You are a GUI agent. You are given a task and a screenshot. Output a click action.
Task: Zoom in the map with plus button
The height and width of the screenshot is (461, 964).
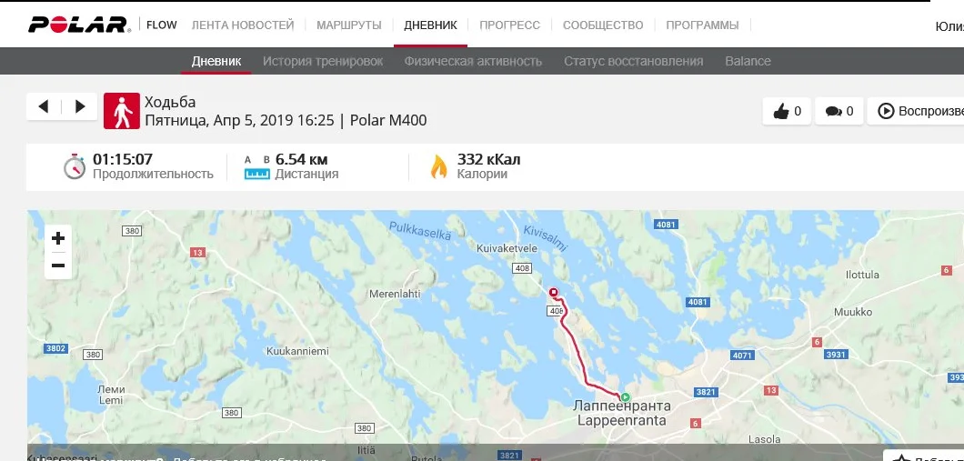(58, 238)
